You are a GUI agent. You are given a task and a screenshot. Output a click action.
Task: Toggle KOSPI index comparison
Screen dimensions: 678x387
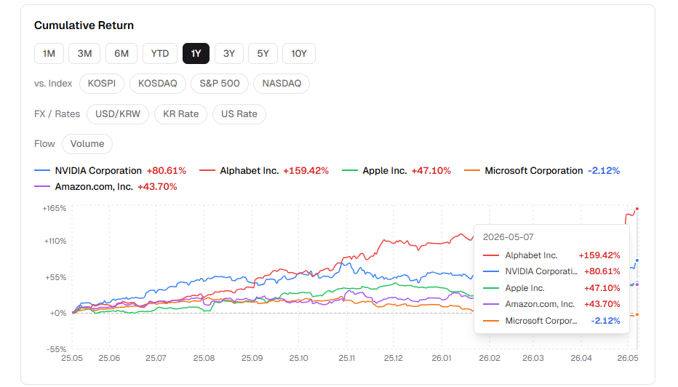tap(102, 84)
